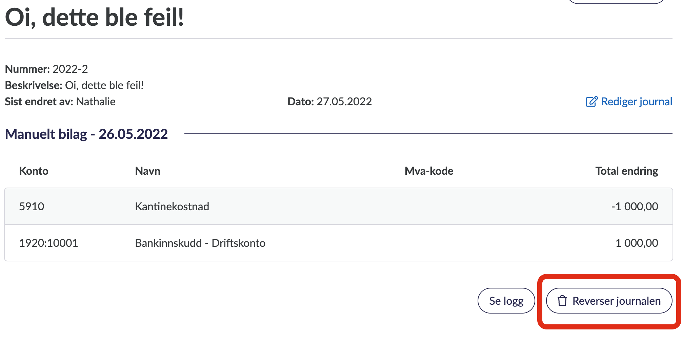
Task: Click the Bankinnskudd - Driftskonto account name
Action: pos(200,243)
